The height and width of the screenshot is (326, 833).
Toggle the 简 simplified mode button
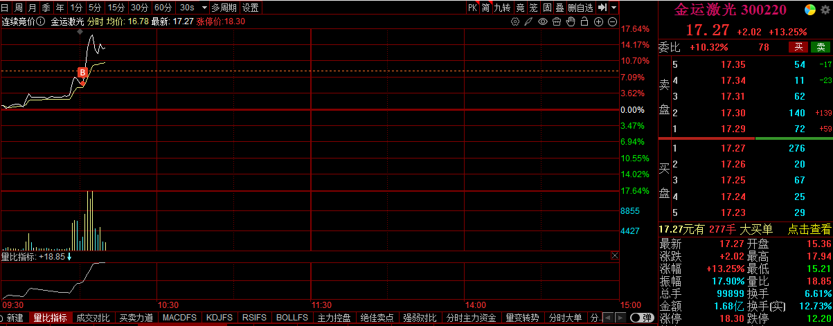pos(486,8)
